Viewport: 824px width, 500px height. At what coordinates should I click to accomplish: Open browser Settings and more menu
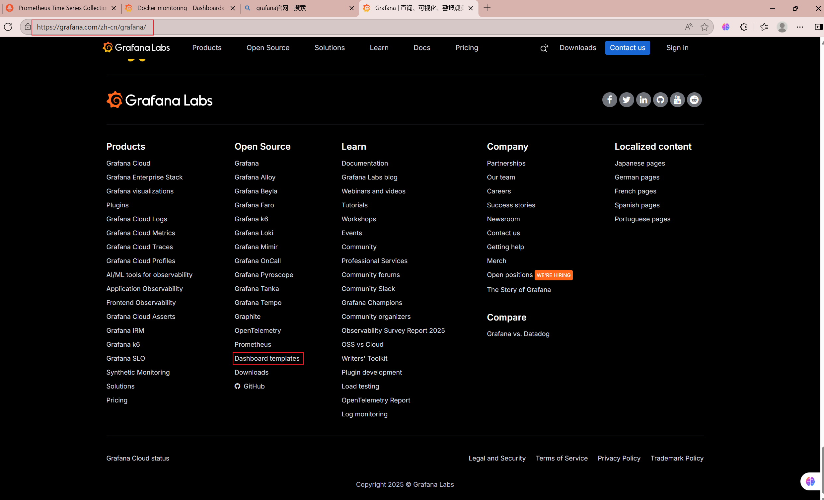tap(800, 27)
